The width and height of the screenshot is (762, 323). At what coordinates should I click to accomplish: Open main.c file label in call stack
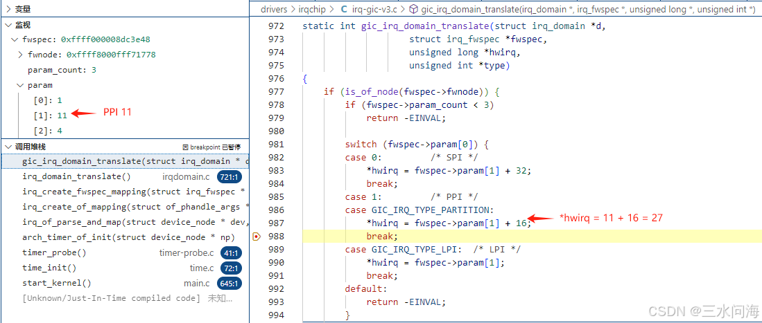coord(197,284)
